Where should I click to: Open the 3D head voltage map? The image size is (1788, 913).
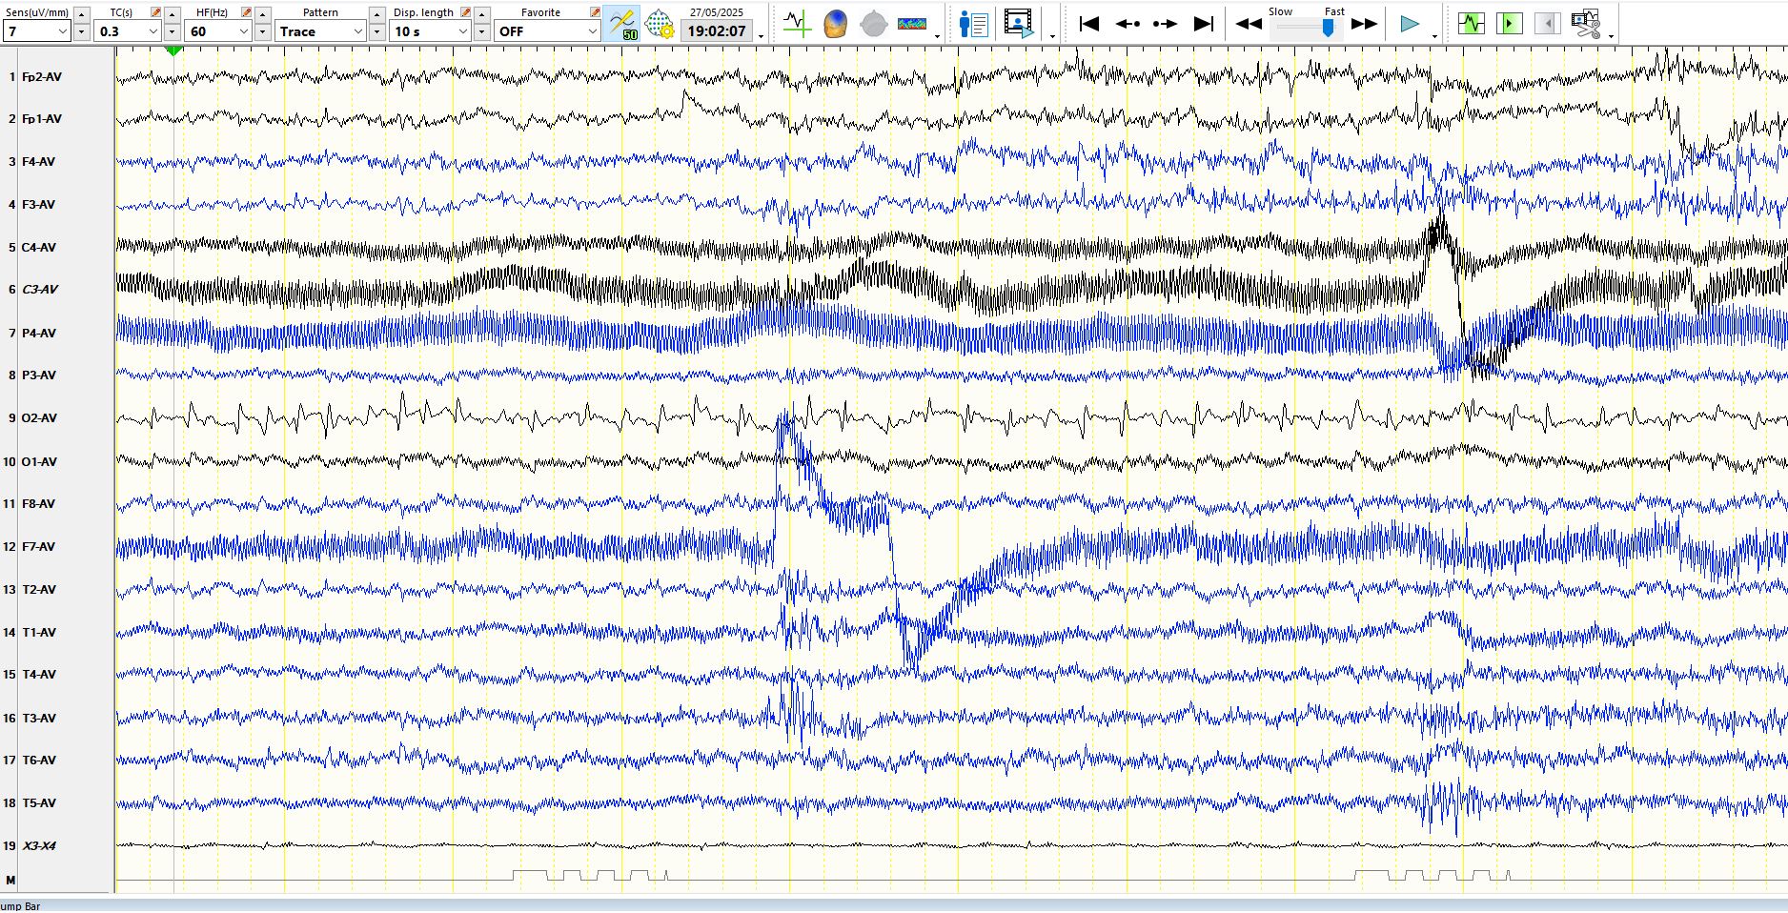835,23
